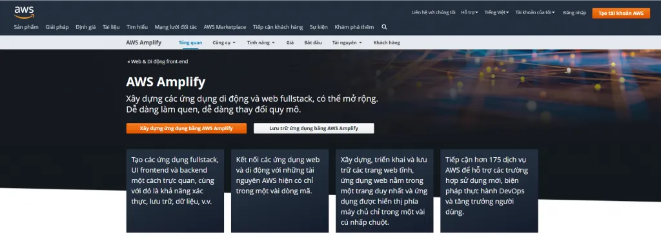Click card starting Xây dựng, triển khai và lưu trữ
This screenshot has width=661, height=248.
tap(385, 191)
